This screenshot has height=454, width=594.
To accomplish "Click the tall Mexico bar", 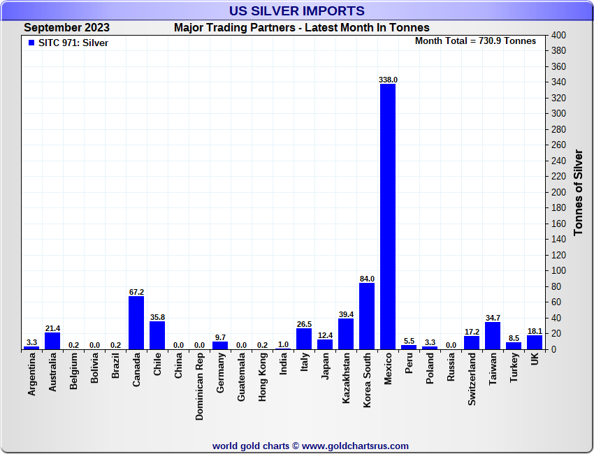I will pos(388,217).
